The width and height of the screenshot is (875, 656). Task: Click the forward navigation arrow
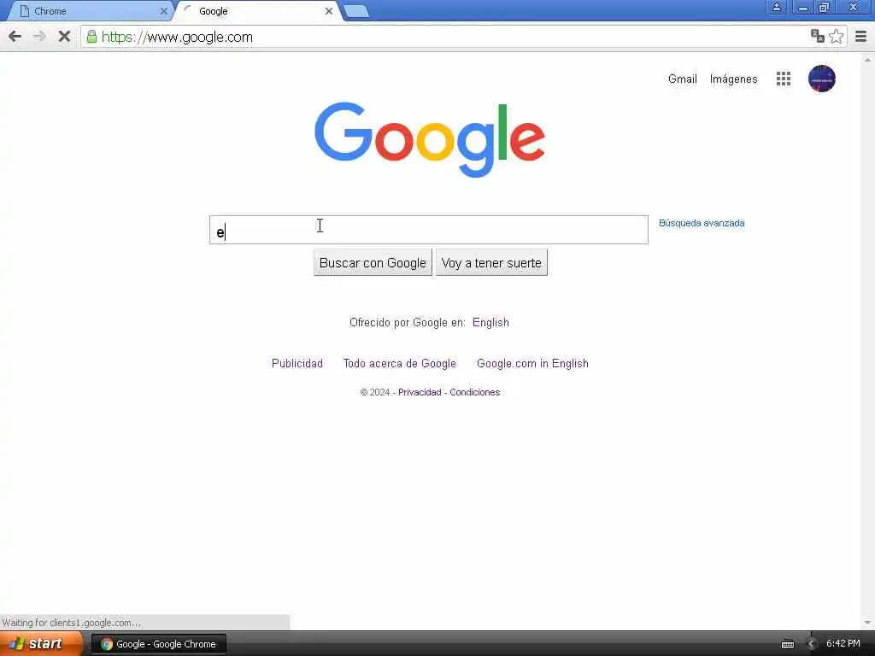tap(39, 37)
